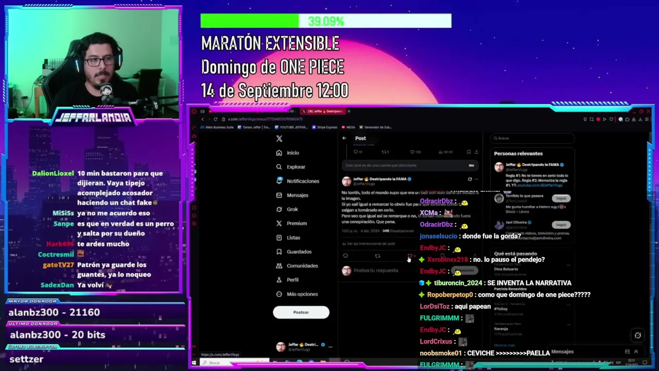Image resolution: width=659 pixels, height=371 pixels.
Task: Click share icon on parent post stats row
Action: coord(476,152)
